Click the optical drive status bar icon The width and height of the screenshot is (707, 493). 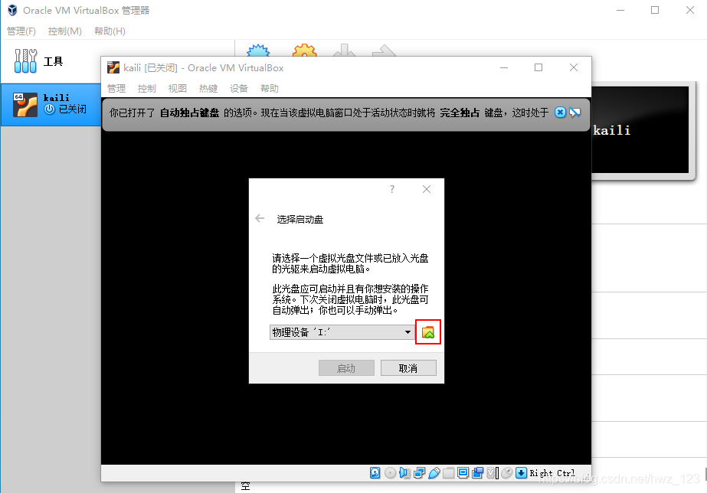[391, 472]
